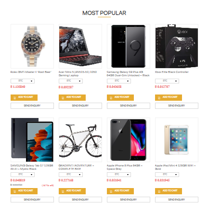Click cart icon on Gradient Adventure bike button
The image size is (221, 213).
pyautogui.click(x=63, y=191)
